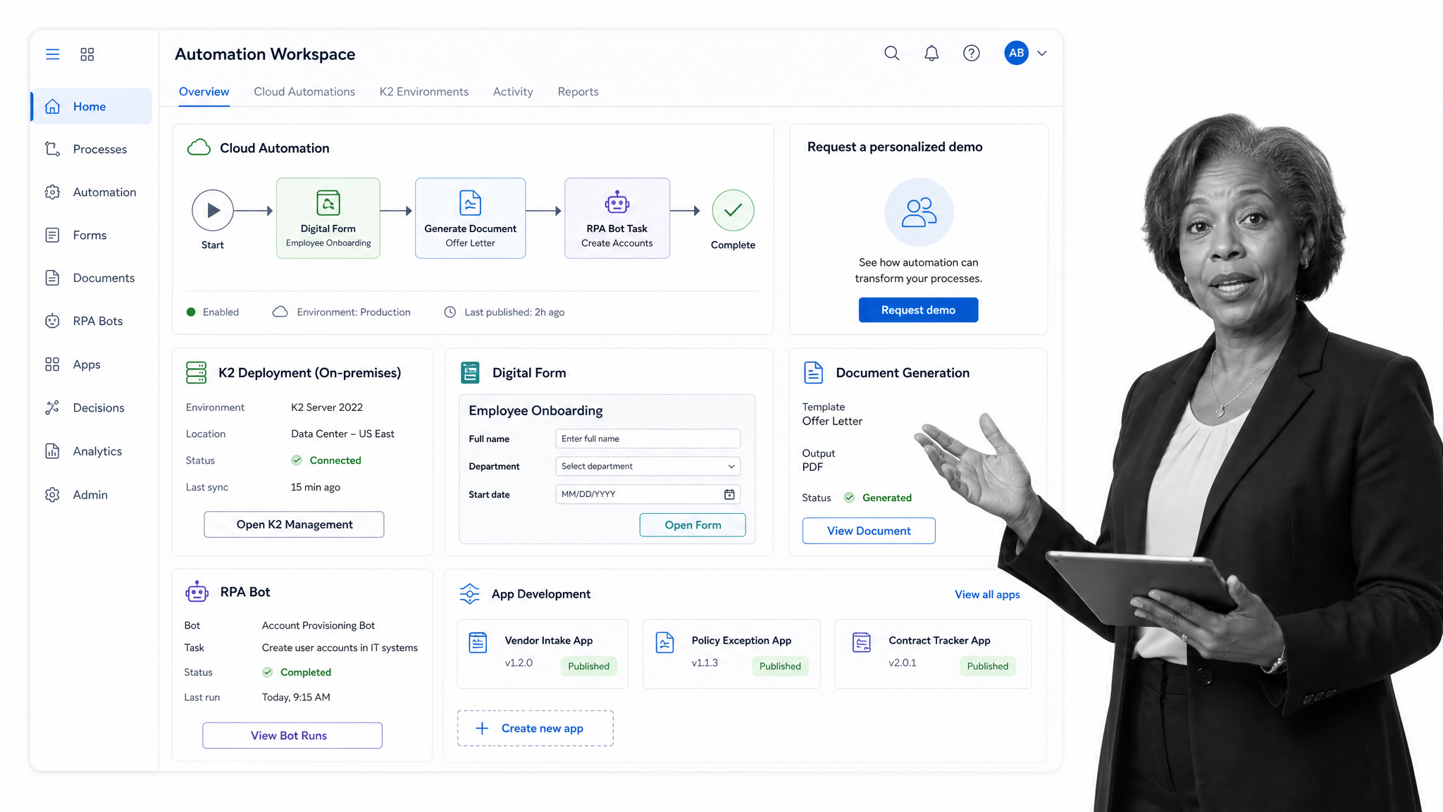Click the Document Generation page icon
Screen dimensions: 1443x812
813,373
